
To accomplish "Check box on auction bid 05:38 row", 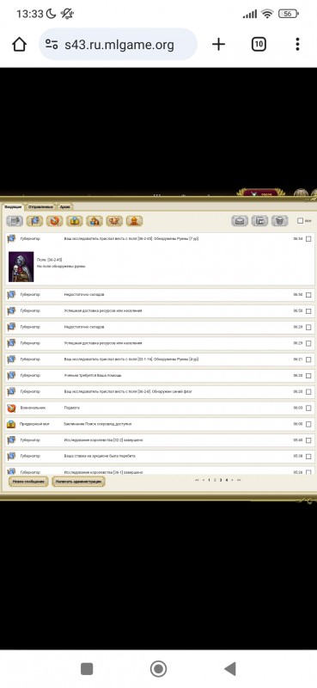I will point(308,457).
